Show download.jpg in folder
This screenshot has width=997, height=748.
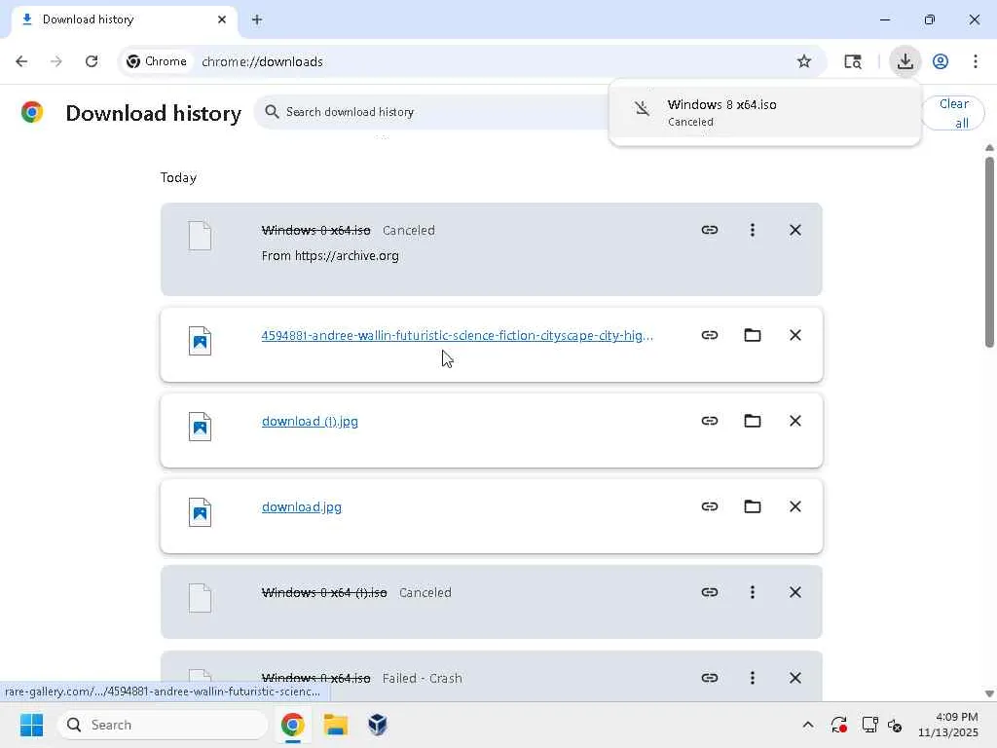pyautogui.click(x=753, y=506)
